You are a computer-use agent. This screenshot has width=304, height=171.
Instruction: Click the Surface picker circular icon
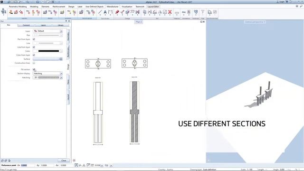61,59
